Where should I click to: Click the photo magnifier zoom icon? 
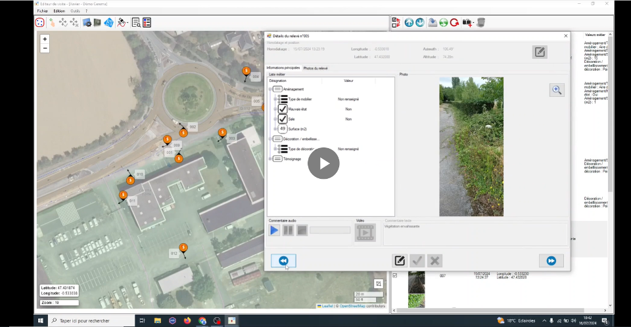click(x=557, y=90)
